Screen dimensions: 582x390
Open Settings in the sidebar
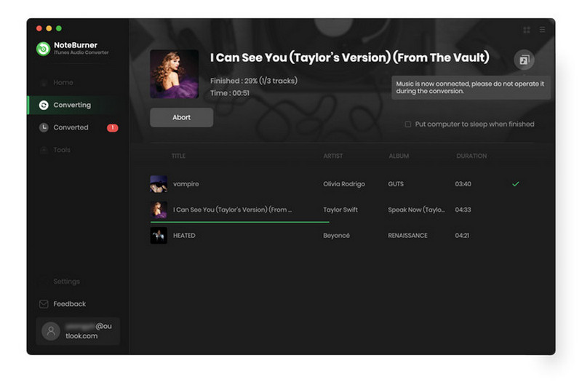point(66,282)
